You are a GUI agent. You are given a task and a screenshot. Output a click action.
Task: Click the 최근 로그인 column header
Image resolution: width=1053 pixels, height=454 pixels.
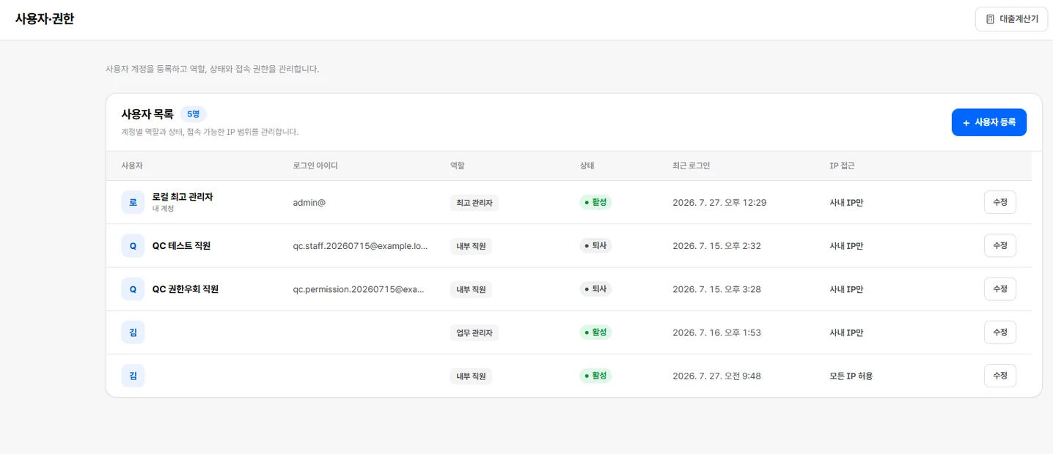(691, 165)
